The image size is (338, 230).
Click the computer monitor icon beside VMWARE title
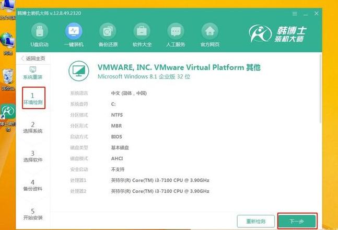[79, 71]
